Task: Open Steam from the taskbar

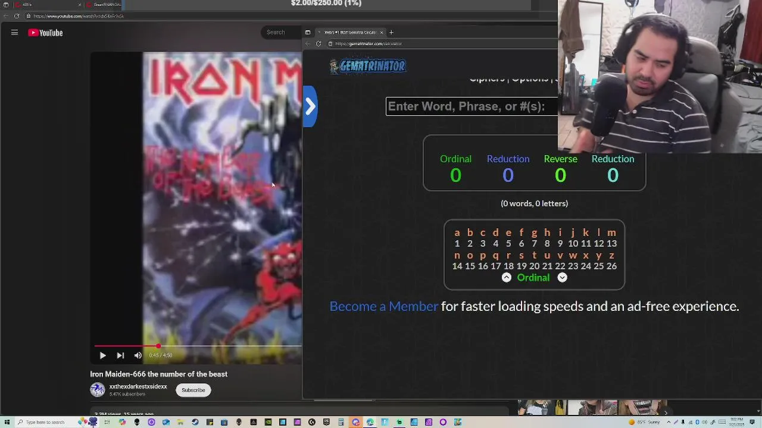Action: [x=195, y=422]
